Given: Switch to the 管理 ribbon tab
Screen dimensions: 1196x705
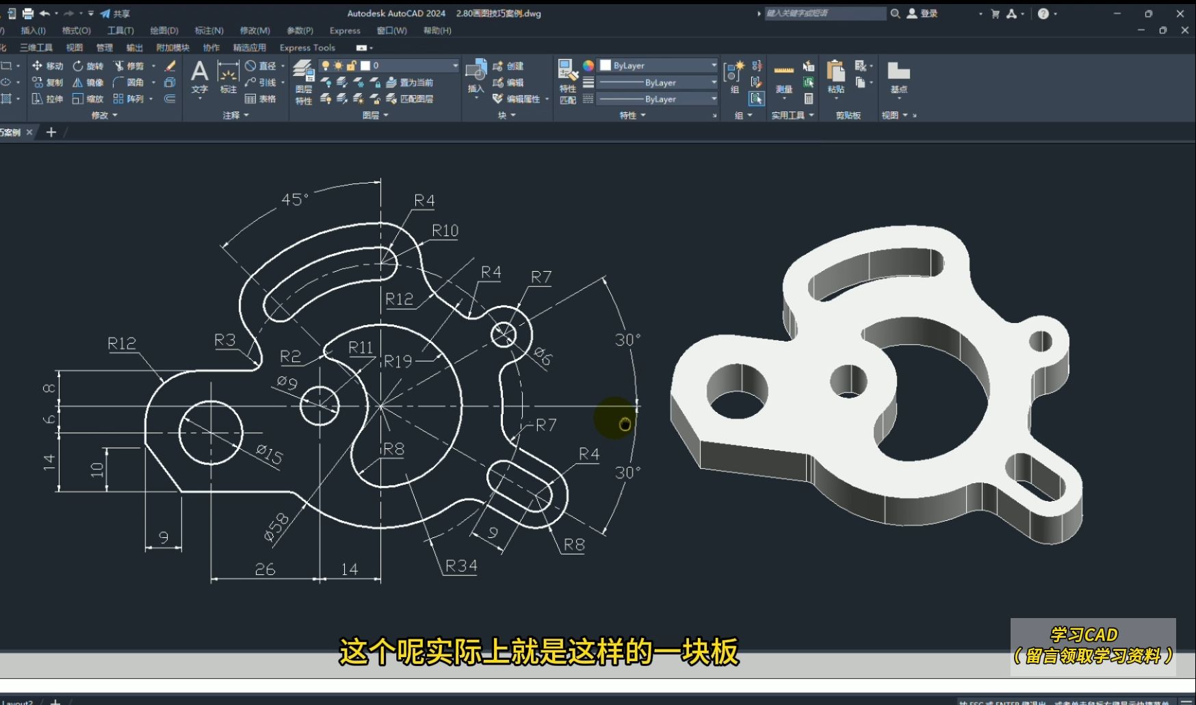Looking at the screenshot, I should click(x=104, y=48).
